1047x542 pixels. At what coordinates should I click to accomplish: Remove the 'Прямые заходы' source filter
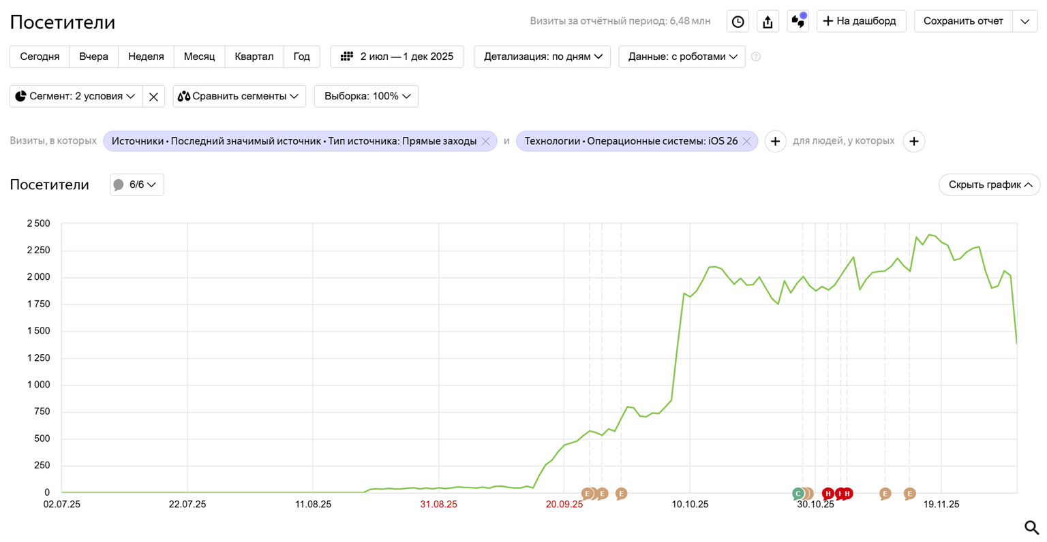click(x=486, y=142)
